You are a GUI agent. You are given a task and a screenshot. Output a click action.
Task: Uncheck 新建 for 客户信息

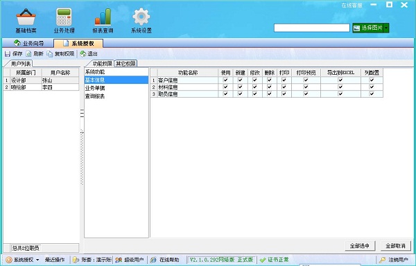(240, 80)
